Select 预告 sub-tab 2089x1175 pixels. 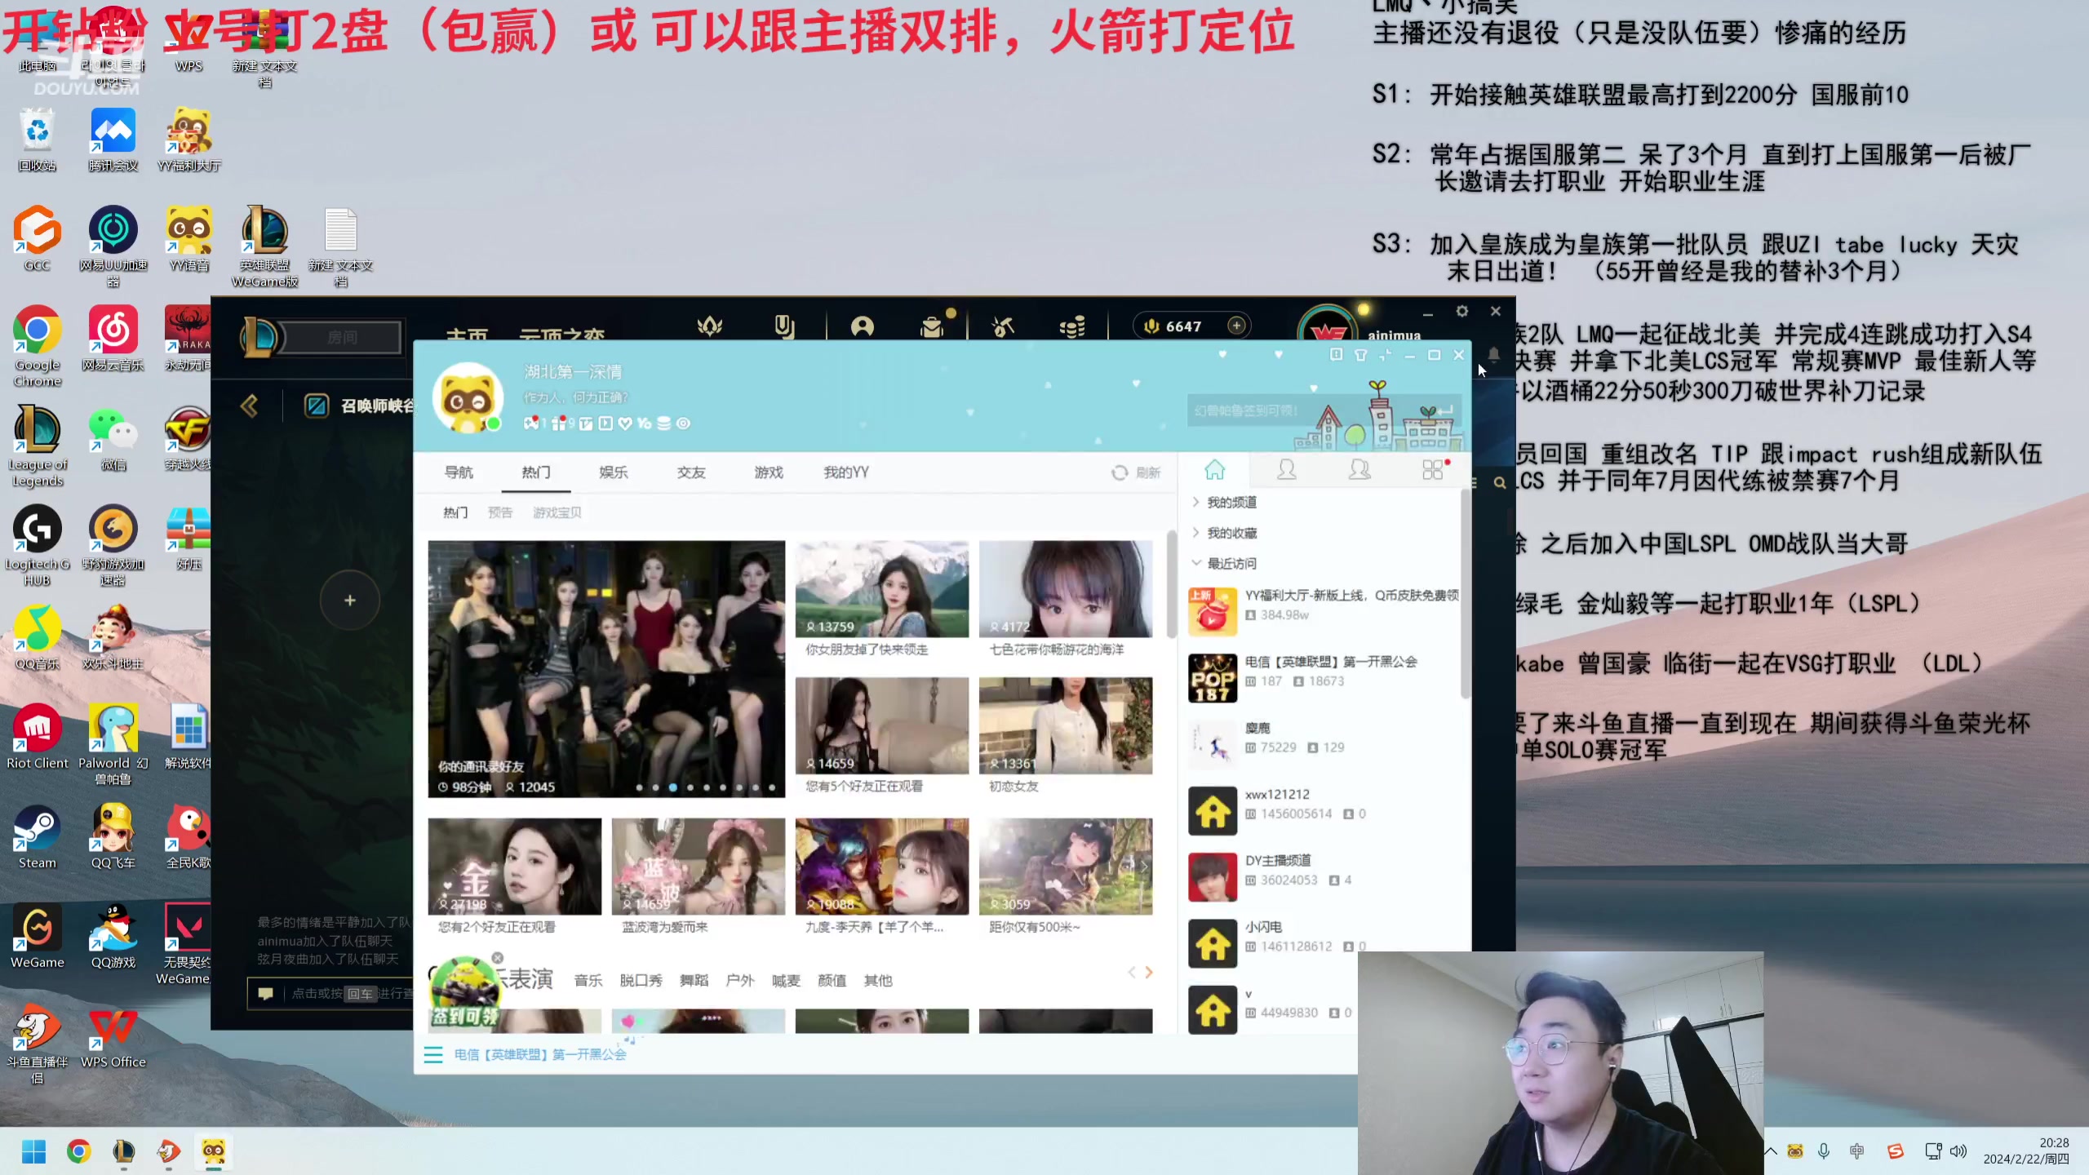pos(499,512)
